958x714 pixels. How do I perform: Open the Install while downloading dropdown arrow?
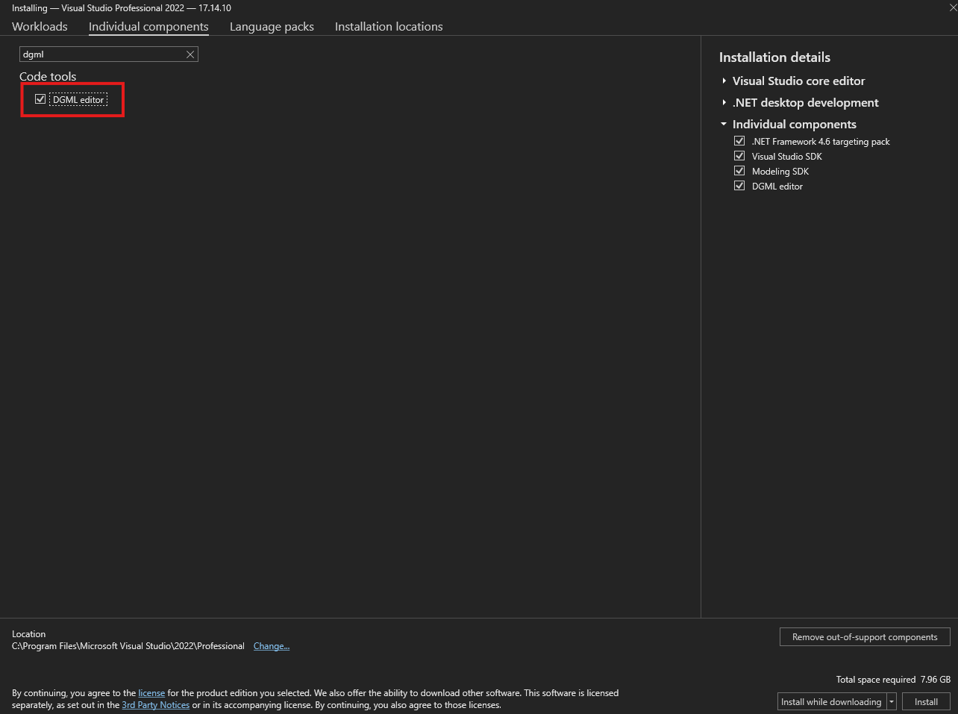[x=892, y=702]
